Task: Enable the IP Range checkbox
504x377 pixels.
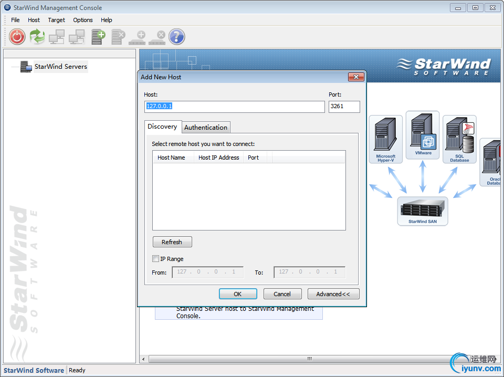Action: (155, 259)
